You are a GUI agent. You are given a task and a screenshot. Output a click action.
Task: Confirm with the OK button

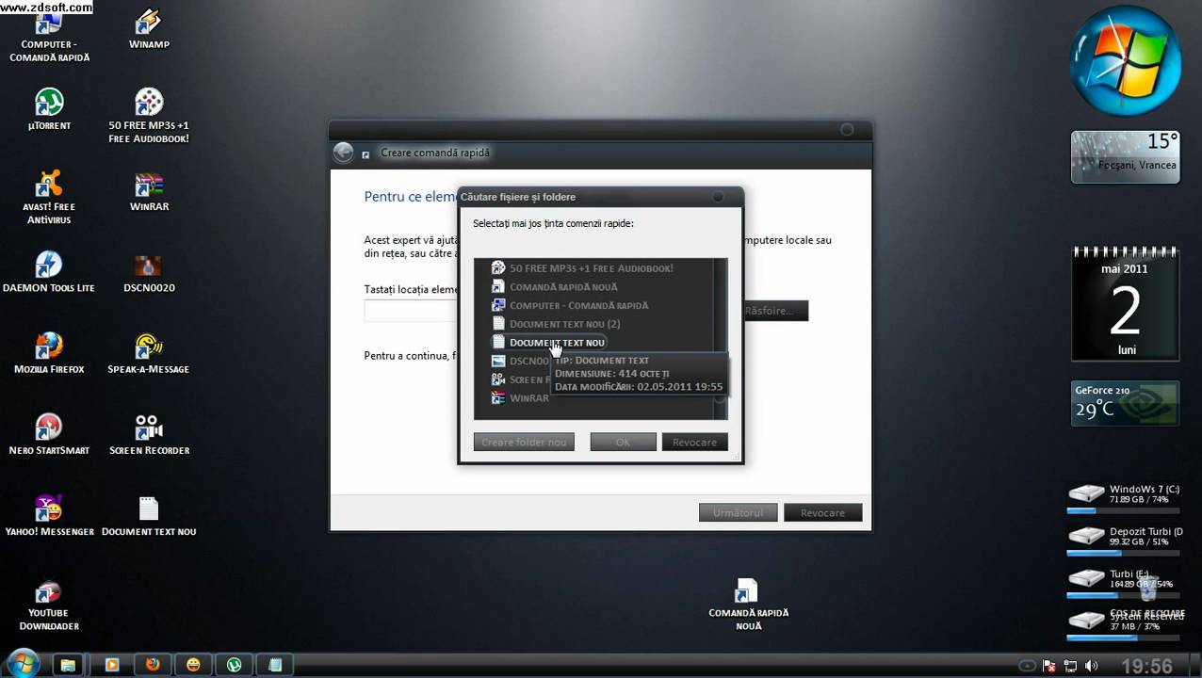623,442
